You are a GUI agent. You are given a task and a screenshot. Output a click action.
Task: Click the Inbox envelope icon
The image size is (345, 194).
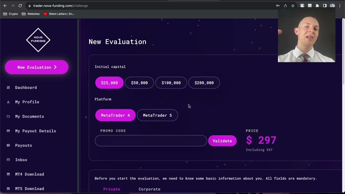(8, 160)
